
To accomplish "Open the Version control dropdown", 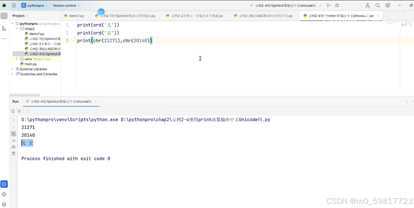I will pyautogui.click(x=66, y=5).
